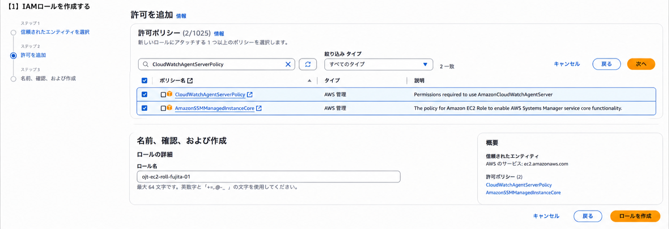The height and width of the screenshot is (229, 669).
Task: Open the AmazonSSMManagedInstanceCore link in table
Action: click(x=215, y=108)
